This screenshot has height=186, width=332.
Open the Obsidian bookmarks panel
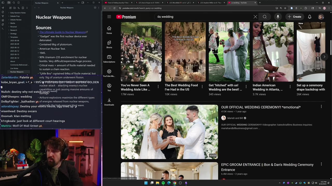point(18,3)
